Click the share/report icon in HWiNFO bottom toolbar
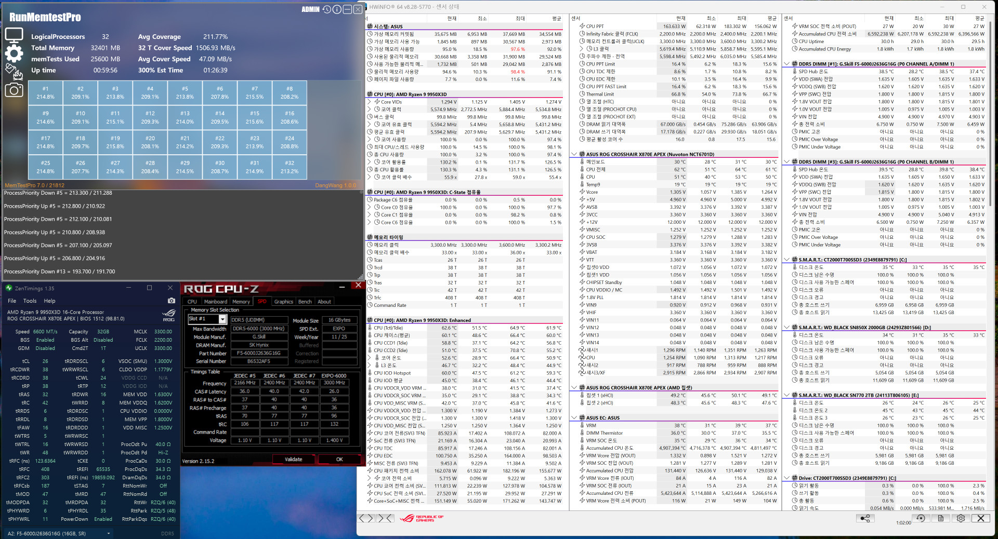 pyautogui.click(x=865, y=518)
